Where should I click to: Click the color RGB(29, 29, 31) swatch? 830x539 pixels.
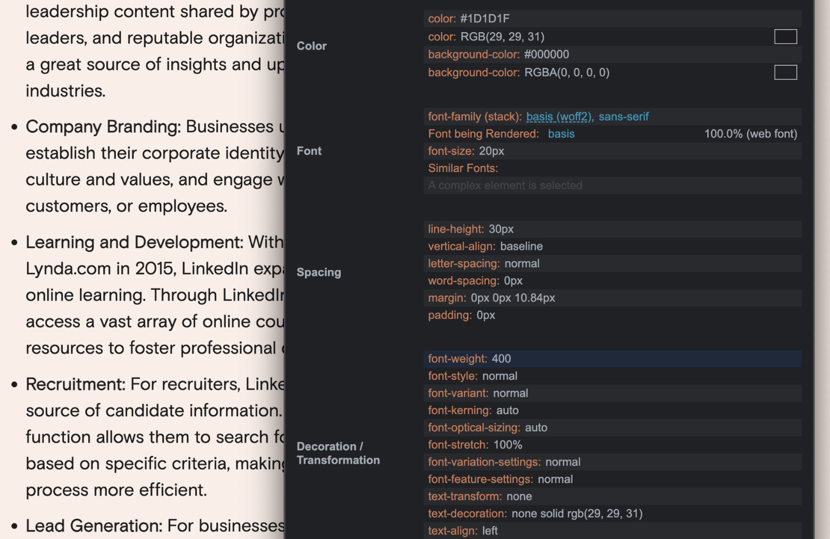coord(785,37)
